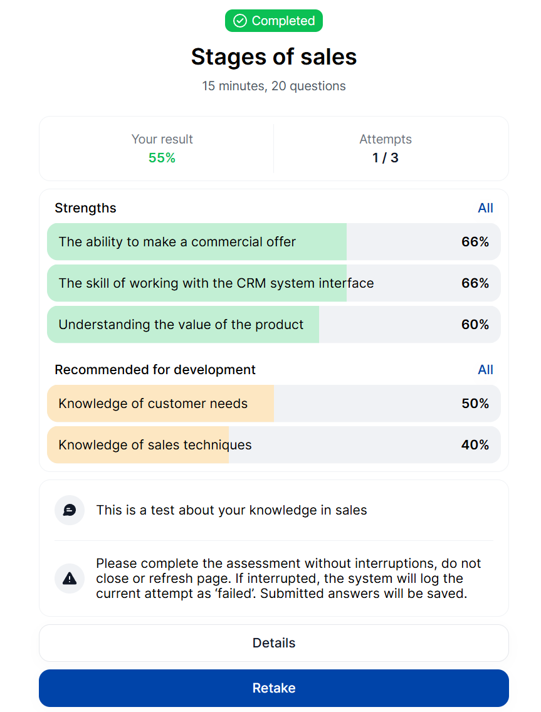Show All recommended for development items

click(x=485, y=370)
